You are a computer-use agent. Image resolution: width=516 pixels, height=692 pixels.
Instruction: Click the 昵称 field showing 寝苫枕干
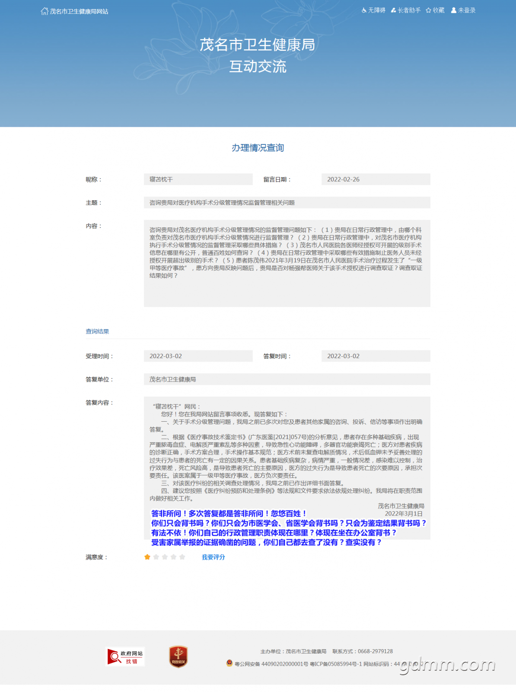click(198, 179)
